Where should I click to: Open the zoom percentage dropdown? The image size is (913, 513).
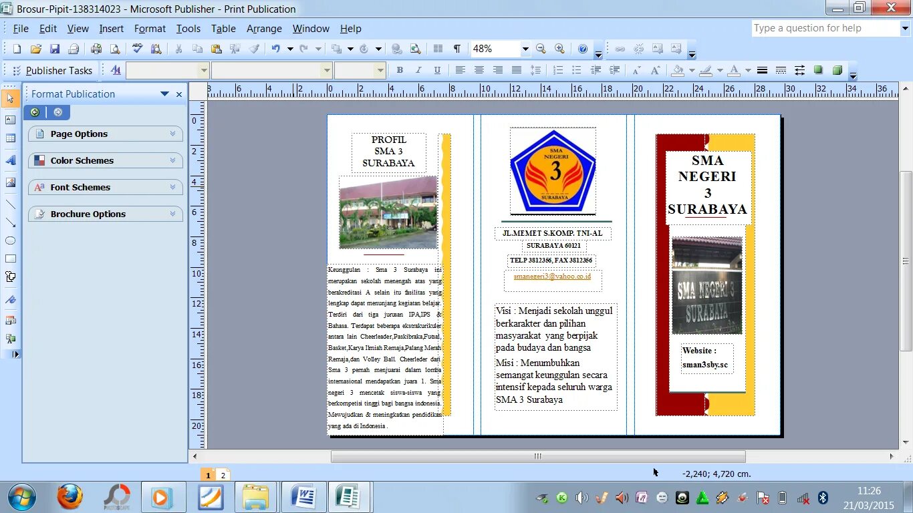[x=525, y=49]
